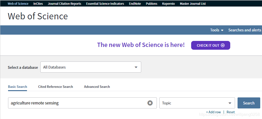Open the Topic field selector dropdown
Image resolution: width=262 pixels, height=119 pixels.
tap(197, 103)
